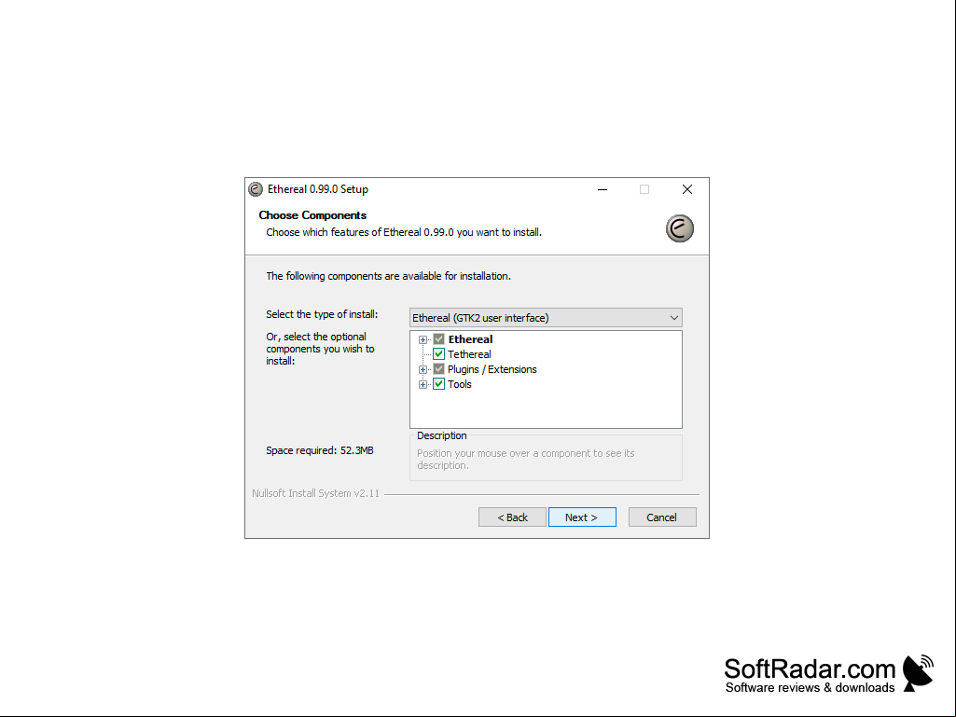Viewport: 956px width, 717px height.
Task: Uncheck the Tethereal component checkbox
Action: (x=438, y=354)
